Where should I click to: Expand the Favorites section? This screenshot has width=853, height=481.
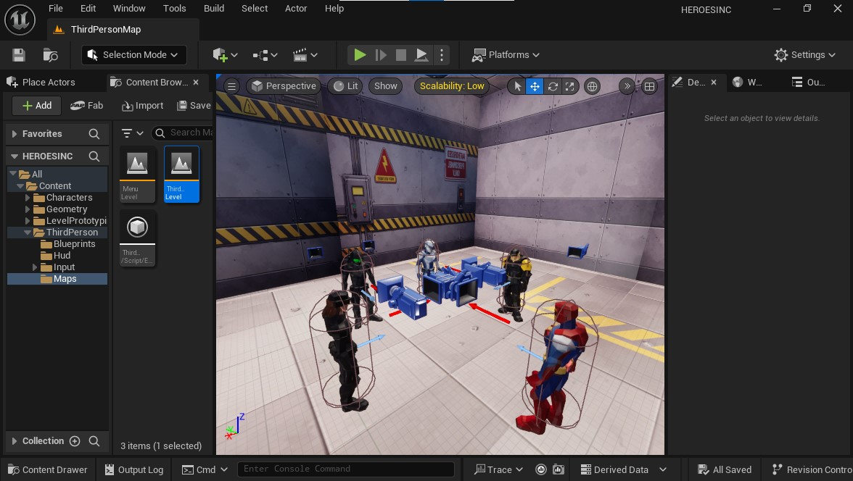point(14,134)
